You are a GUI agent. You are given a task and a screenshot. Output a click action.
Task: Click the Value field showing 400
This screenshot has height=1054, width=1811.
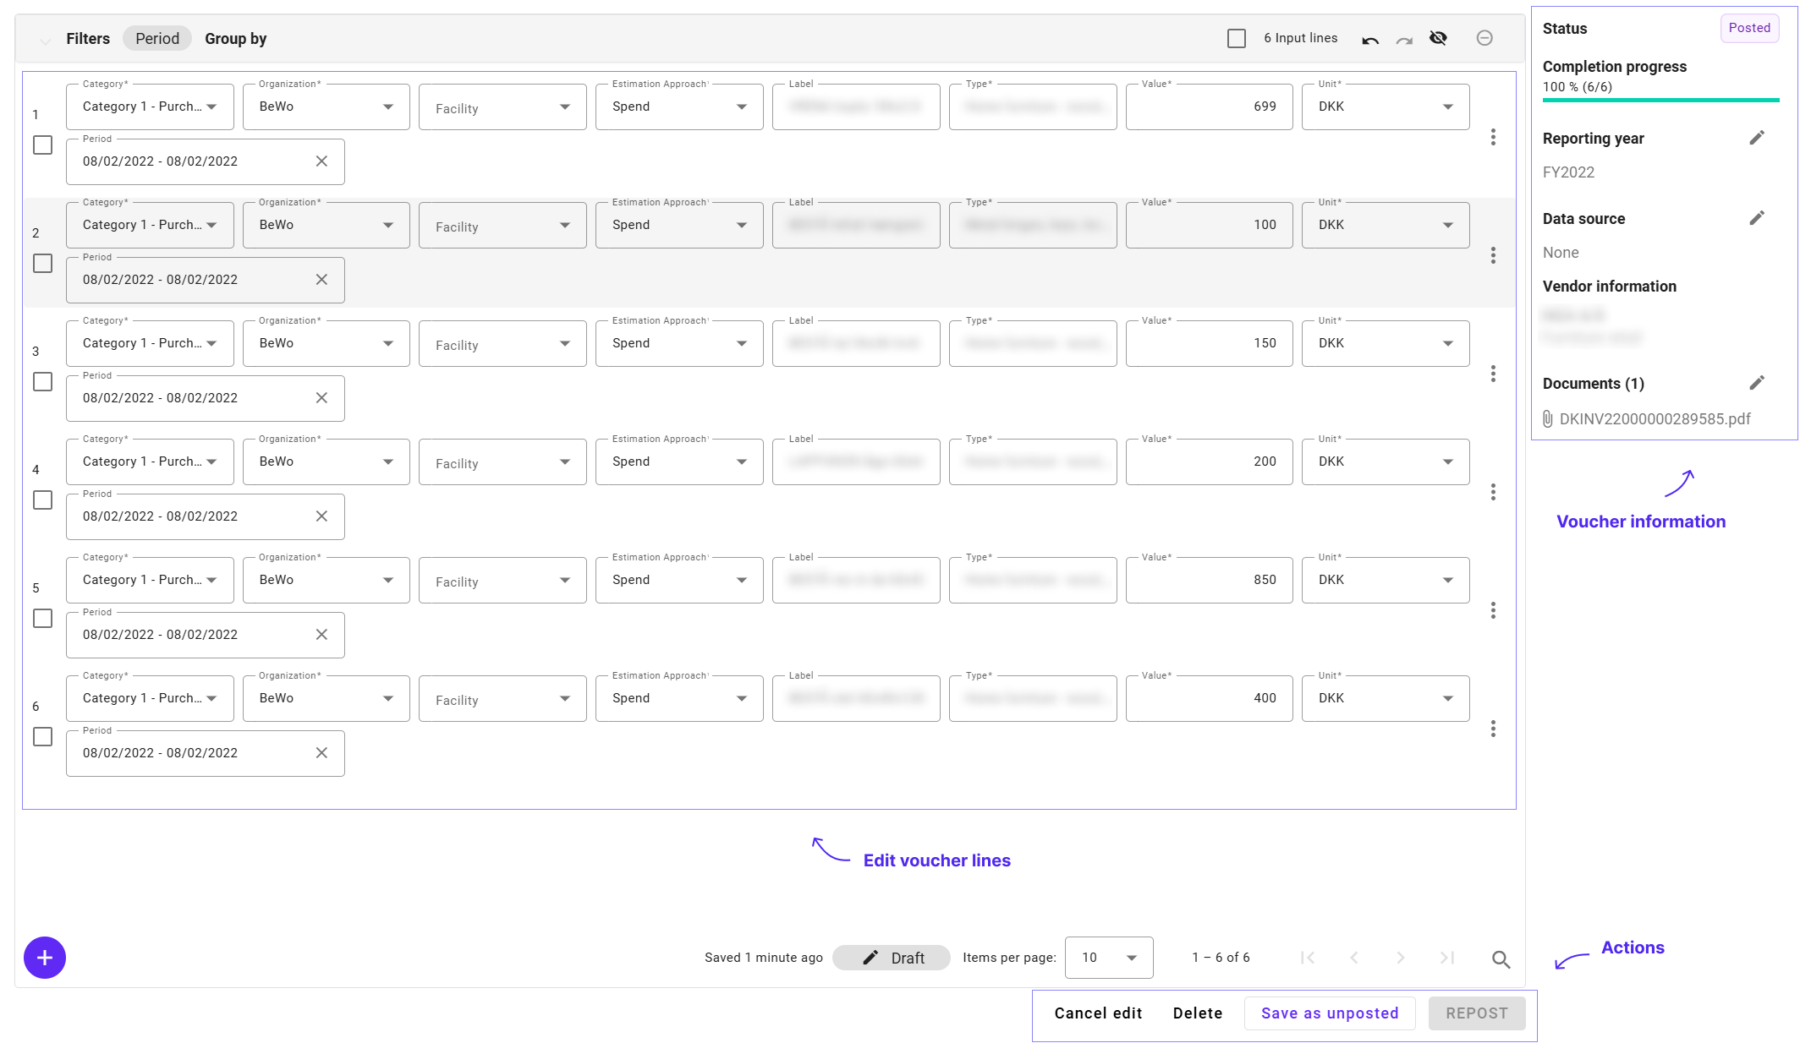tap(1209, 698)
